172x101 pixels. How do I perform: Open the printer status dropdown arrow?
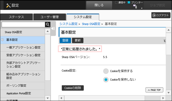click(142, 8)
